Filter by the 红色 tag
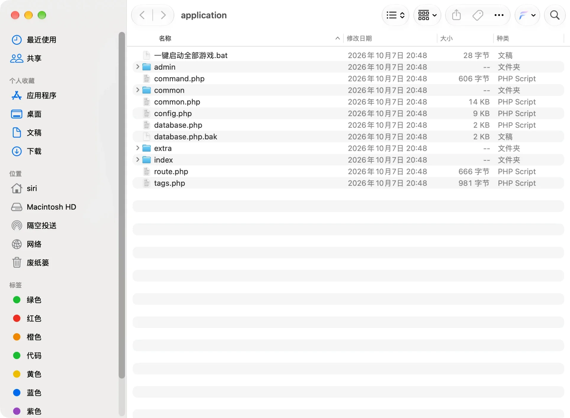 pyautogui.click(x=27, y=318)
